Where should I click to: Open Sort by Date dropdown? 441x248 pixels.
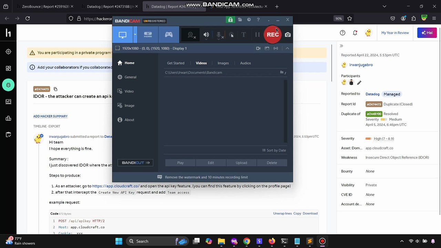click(x=274, y=150)
